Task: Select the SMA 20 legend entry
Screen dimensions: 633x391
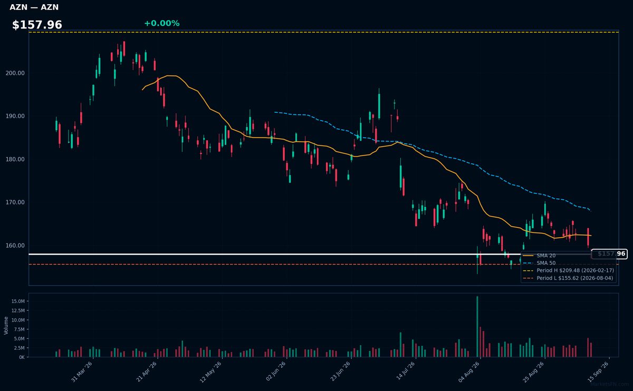Action: pos(539,256)
